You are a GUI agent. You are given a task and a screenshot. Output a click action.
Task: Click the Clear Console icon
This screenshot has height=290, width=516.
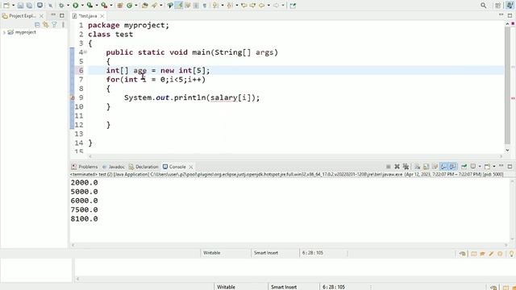(x=418, y=167)
